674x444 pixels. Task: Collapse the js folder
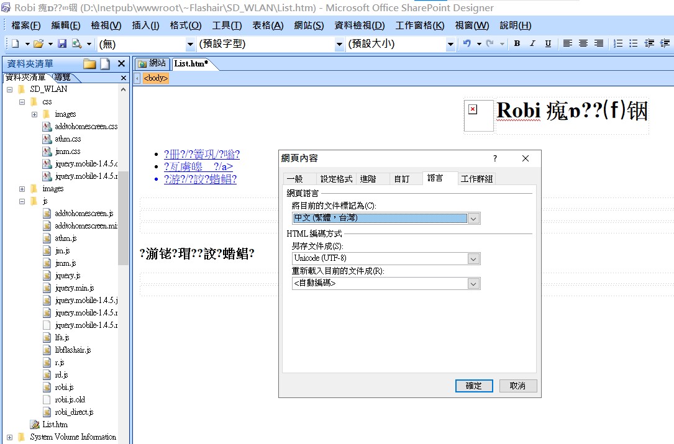(x=22, y=201)
